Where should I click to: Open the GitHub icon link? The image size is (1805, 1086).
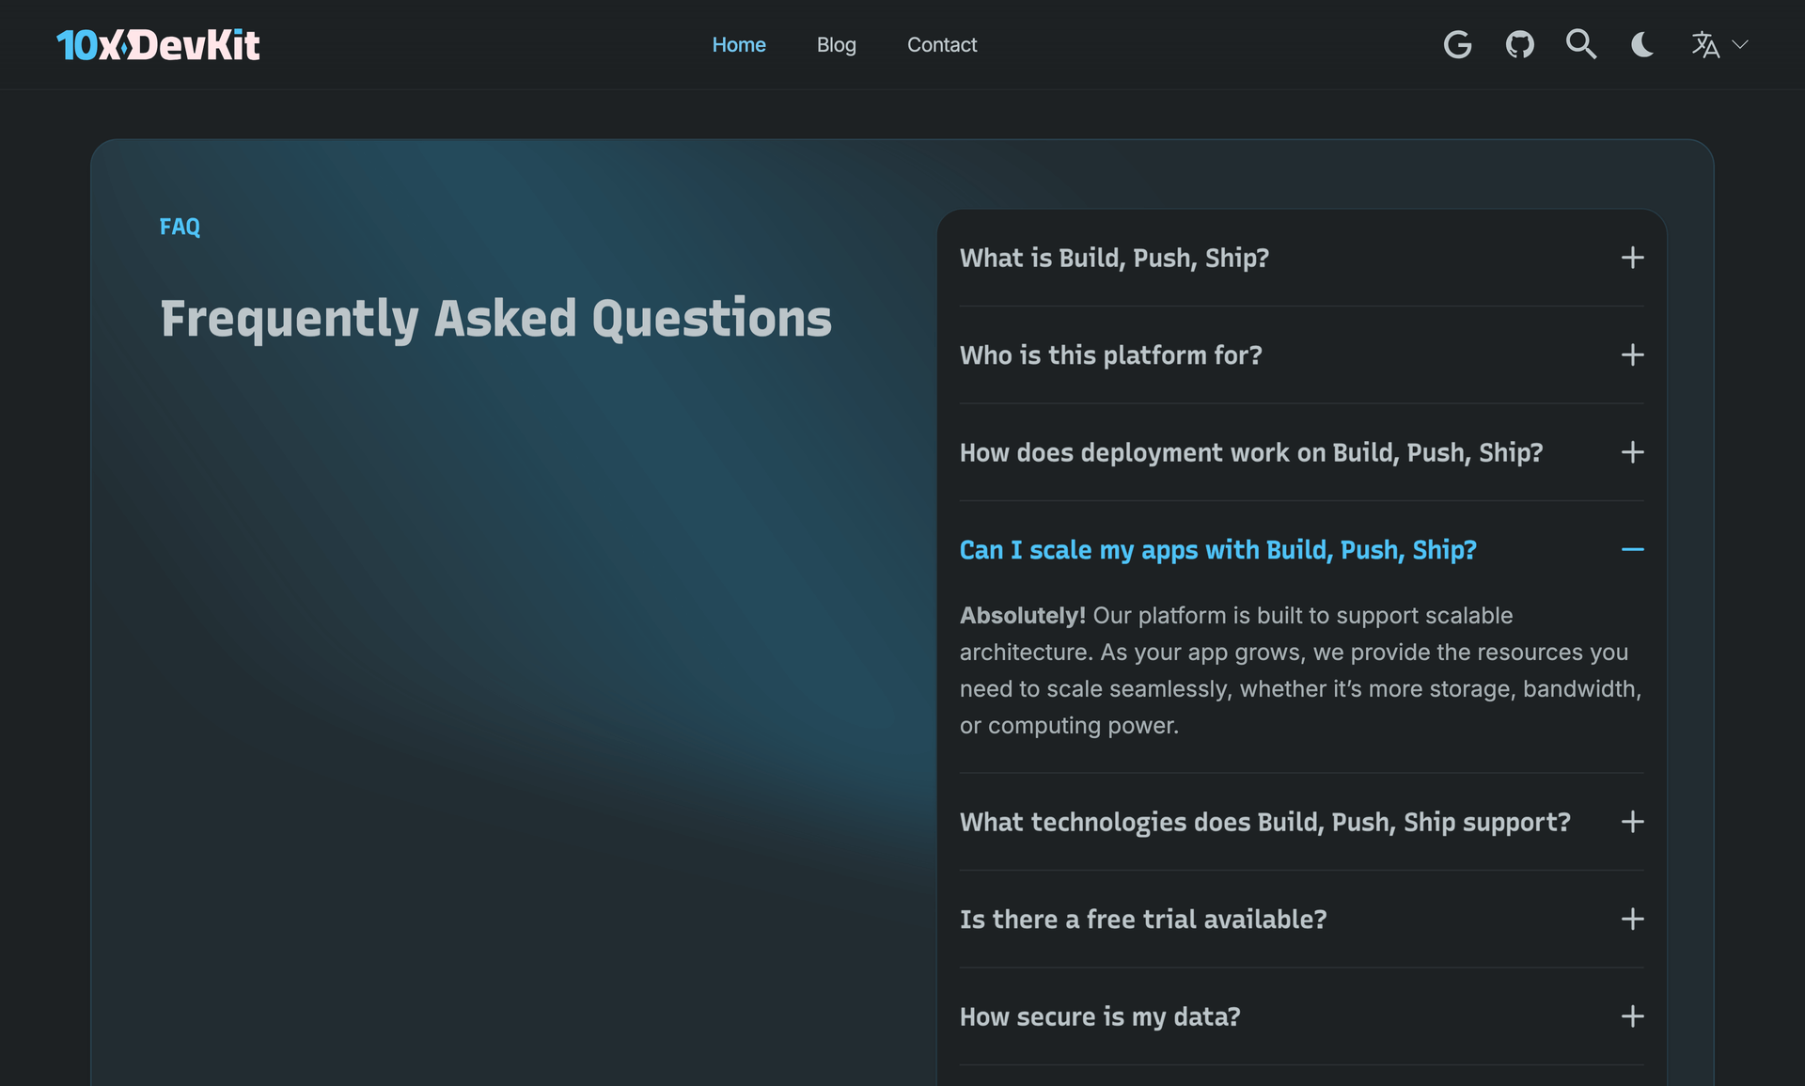coord(1519,44)
